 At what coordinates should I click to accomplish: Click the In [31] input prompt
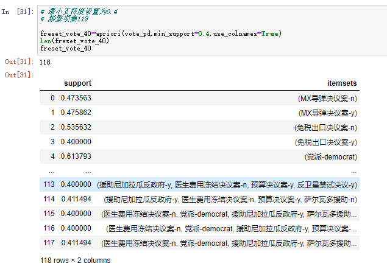tap(18, 12)
